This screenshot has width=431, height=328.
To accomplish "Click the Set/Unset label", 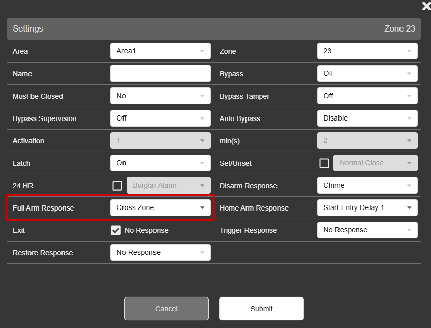I will [x=235, y=163].
